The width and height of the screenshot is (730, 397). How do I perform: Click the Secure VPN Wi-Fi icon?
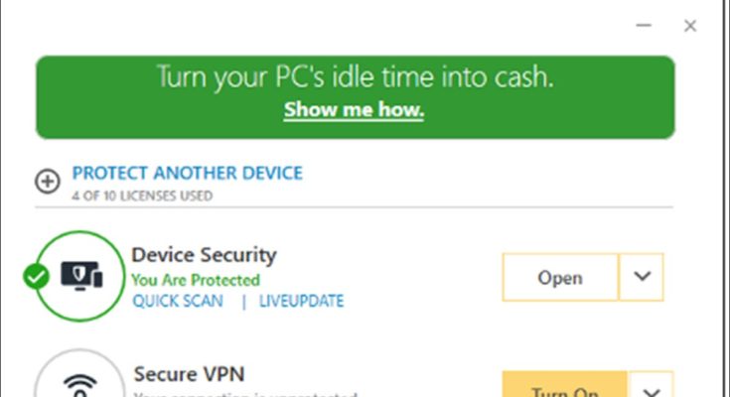click(81, 382)
